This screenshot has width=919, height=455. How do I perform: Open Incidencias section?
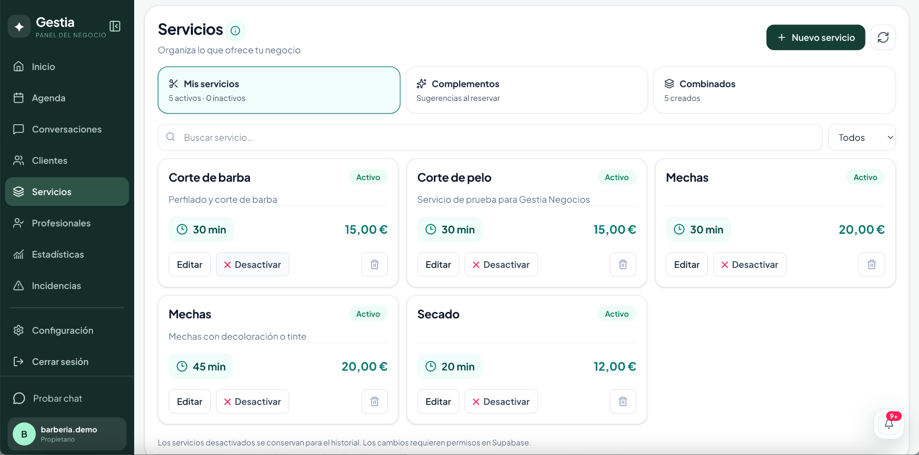tap(67, 285)
